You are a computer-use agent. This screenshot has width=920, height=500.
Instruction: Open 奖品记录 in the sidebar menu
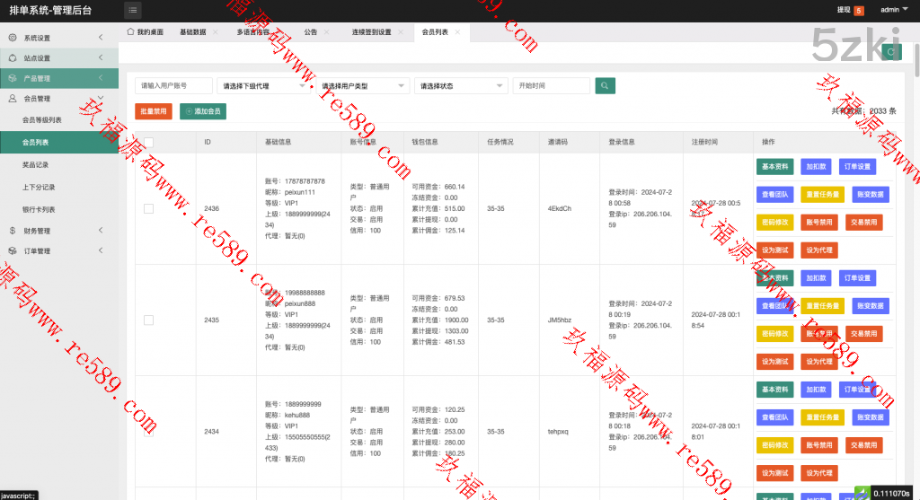click(x=36, y=165)
